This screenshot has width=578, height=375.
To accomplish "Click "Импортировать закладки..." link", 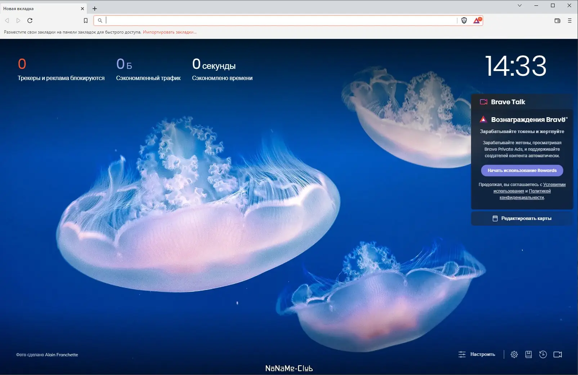I will pyautogui.click(x=170, y=32).
